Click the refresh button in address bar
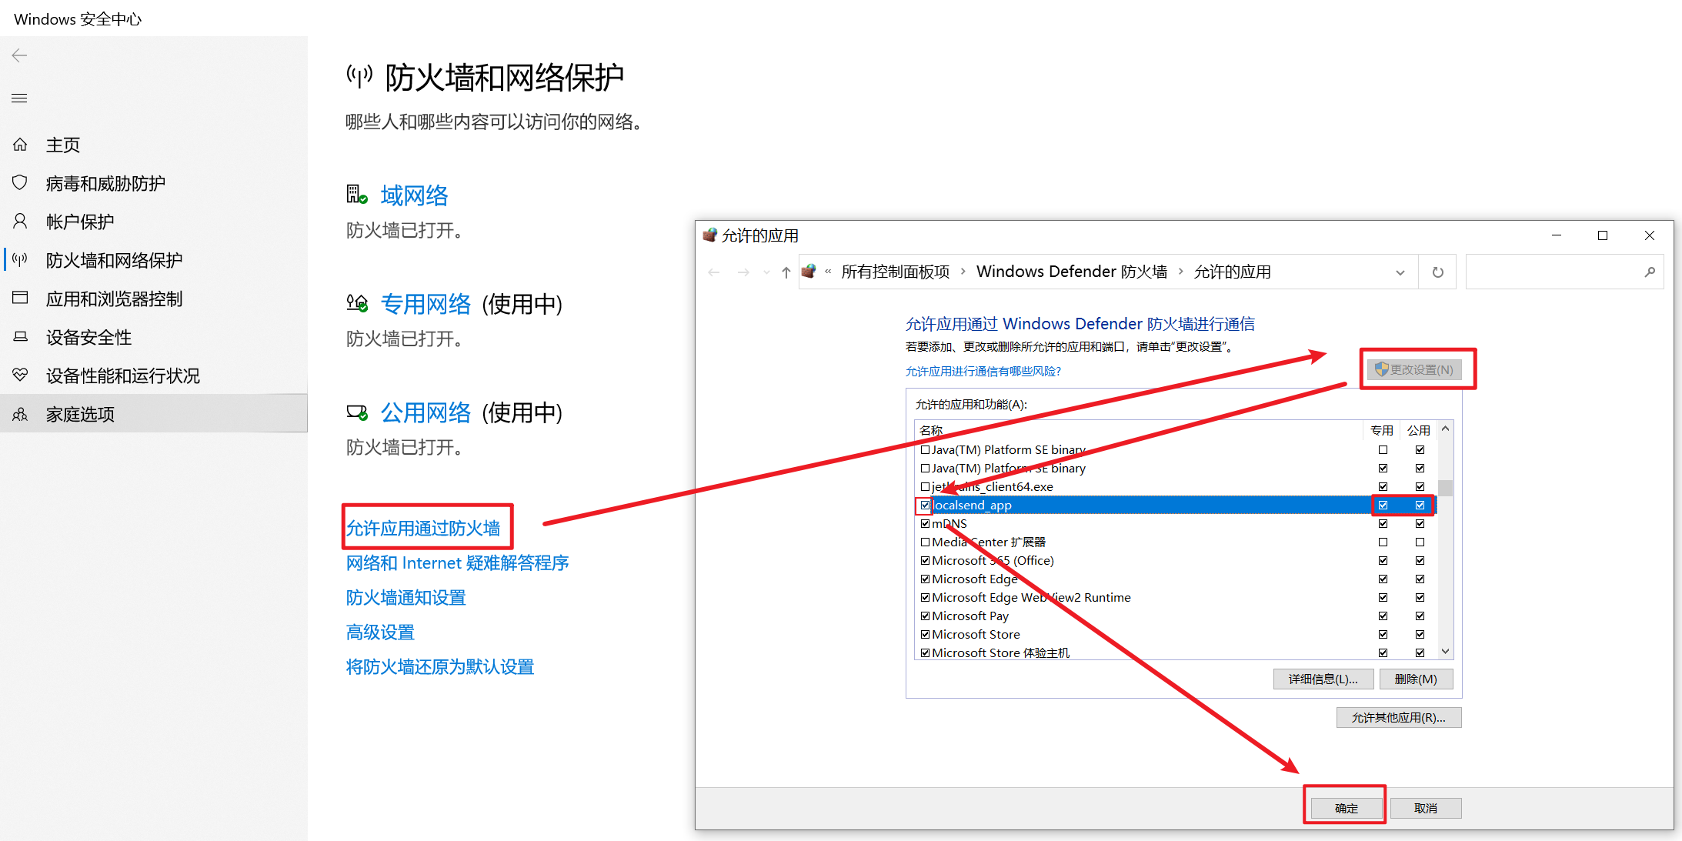Image resolution: width=1682 pixels, height=841 pixels. (1437, 272)
